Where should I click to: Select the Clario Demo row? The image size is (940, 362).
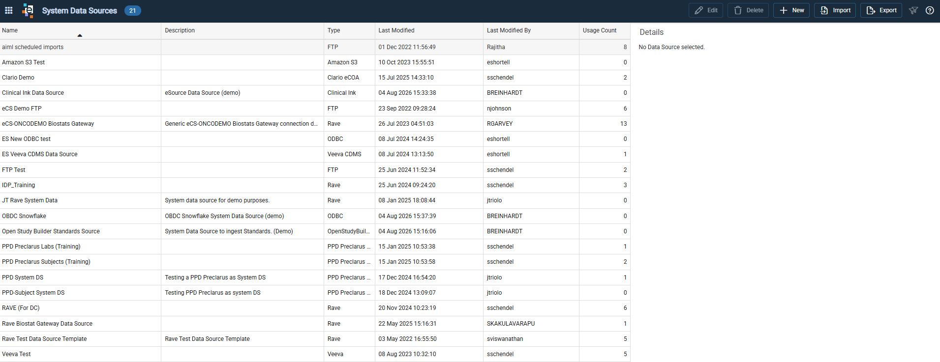point(315,78)
